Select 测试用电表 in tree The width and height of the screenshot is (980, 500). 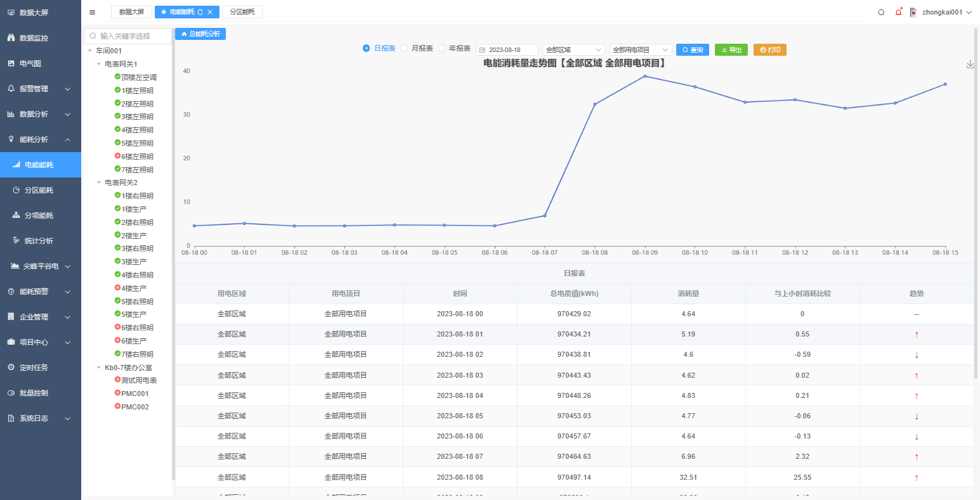click(139, 380)
